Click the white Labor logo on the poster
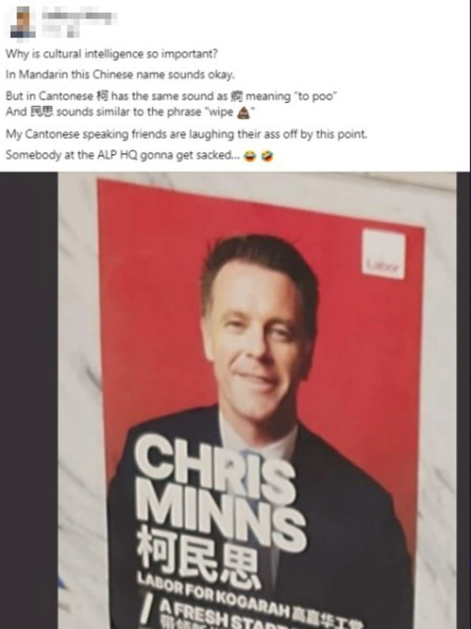471x629 pixels. 384,253
